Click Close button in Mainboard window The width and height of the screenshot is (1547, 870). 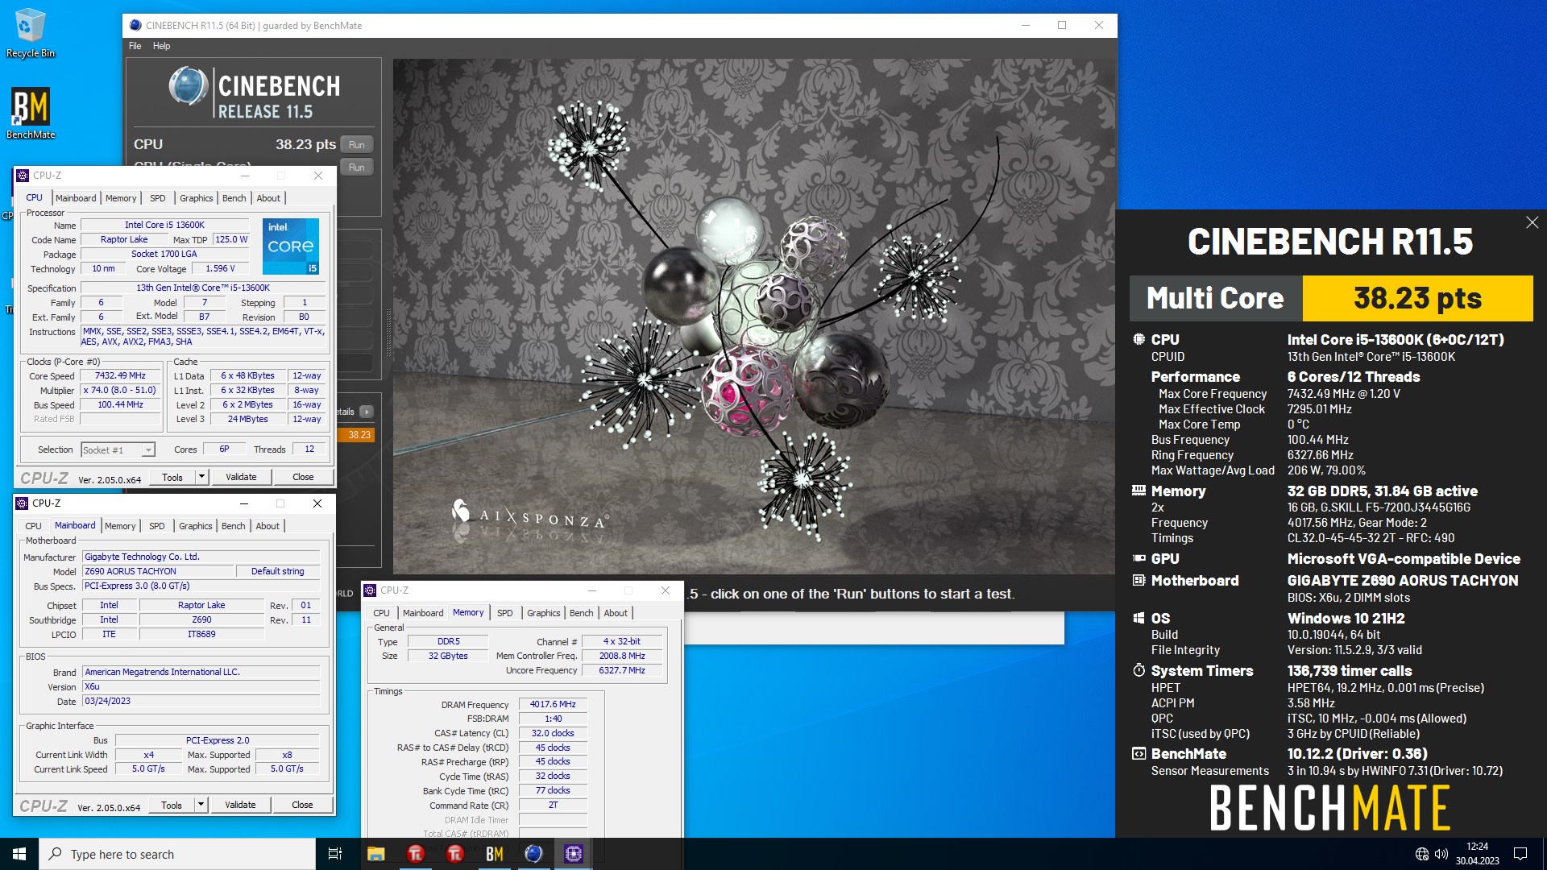[302, 805]
